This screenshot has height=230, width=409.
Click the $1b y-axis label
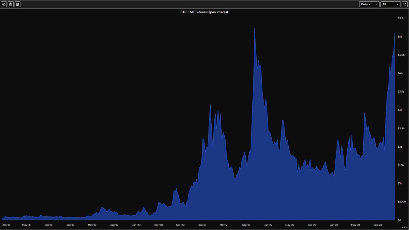click(400, 183)
